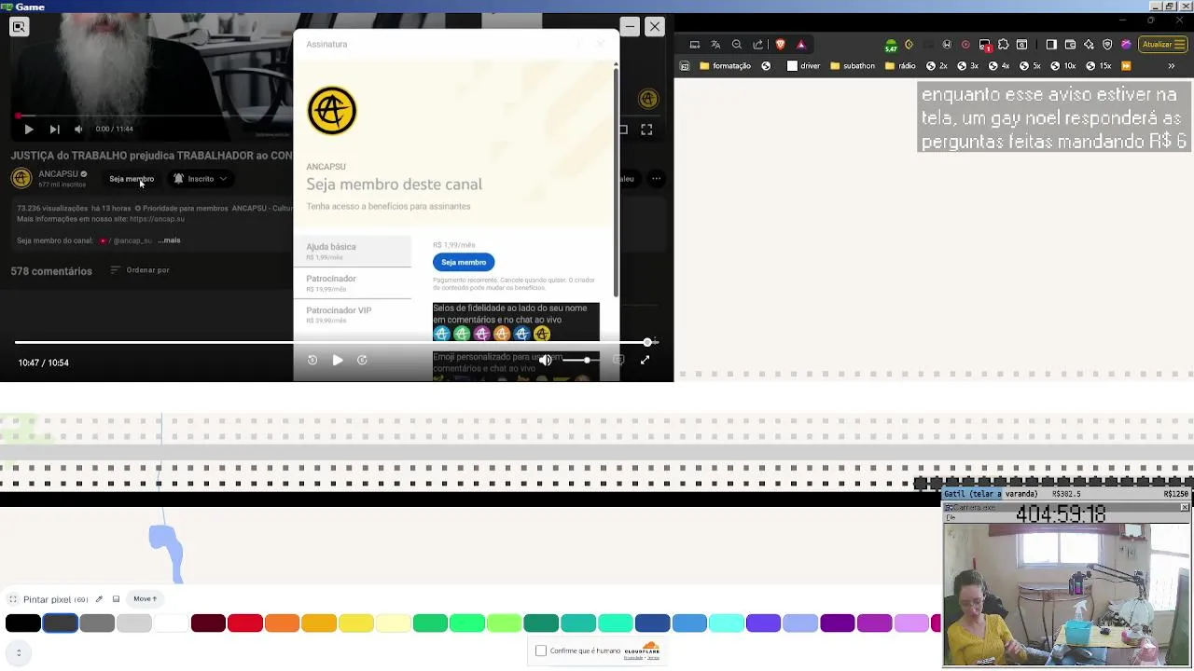Screen dimensions: 1194x671
Task: Open the formatação bookmarks folder
Action: [x=725, y=66]
